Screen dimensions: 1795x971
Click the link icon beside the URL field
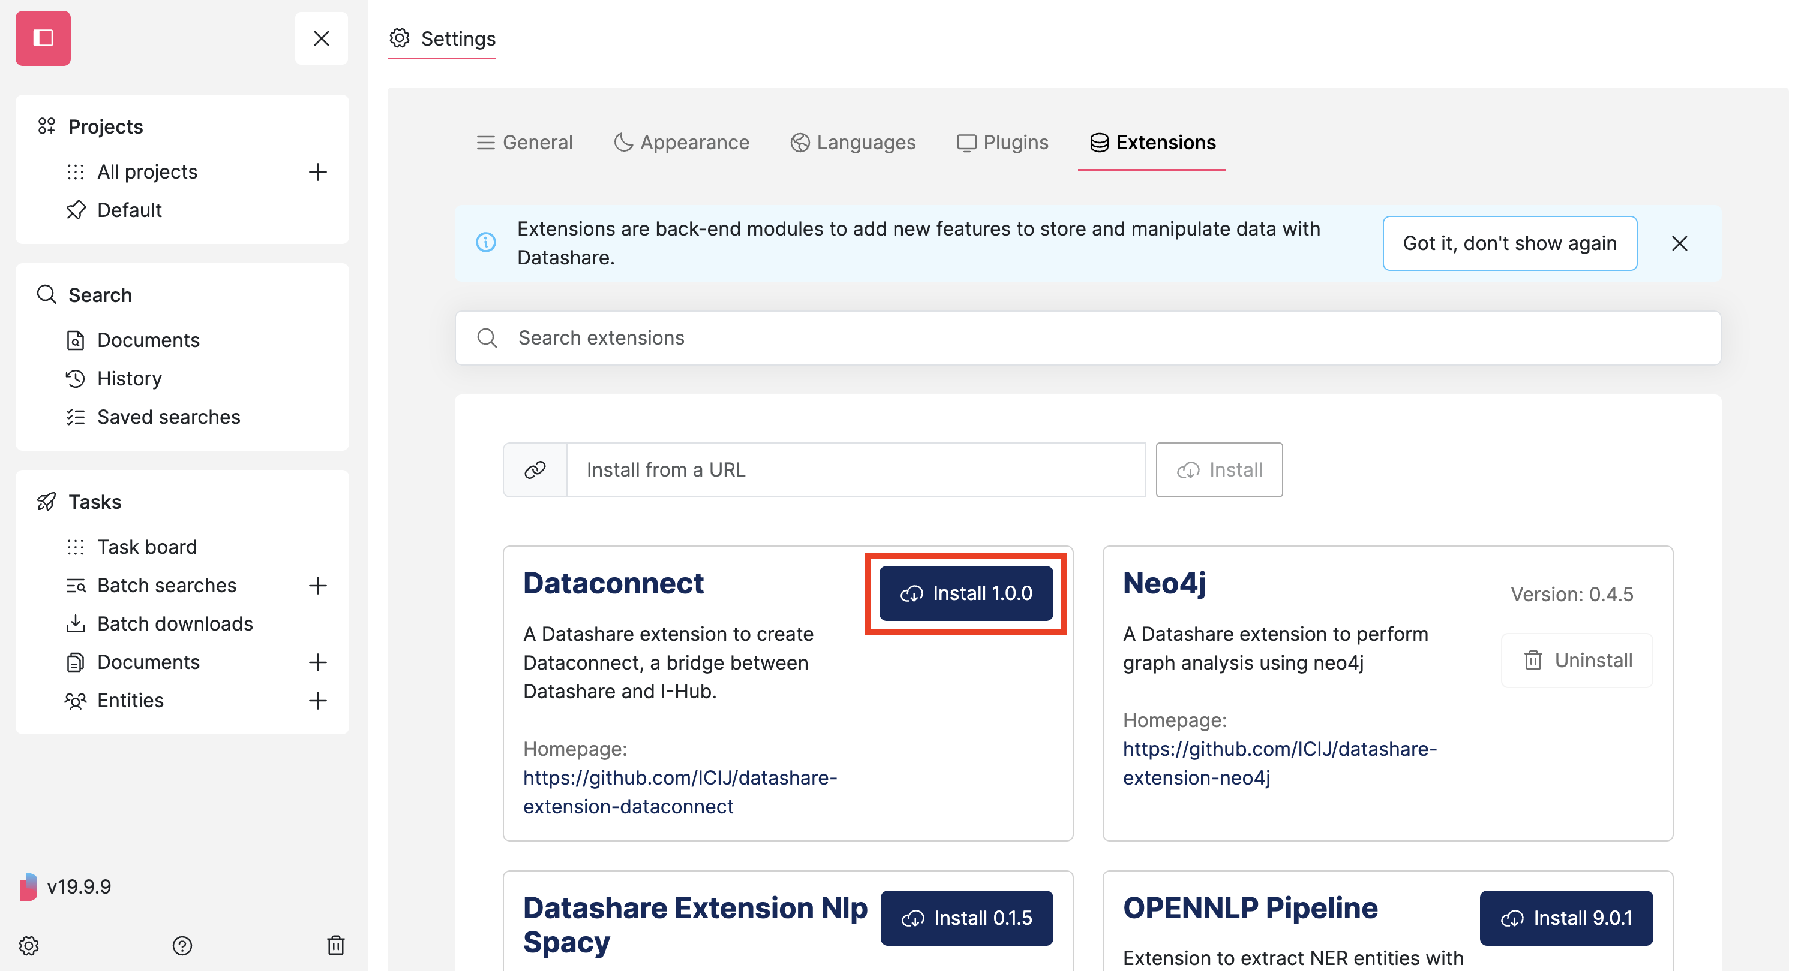tap(535, 470)
